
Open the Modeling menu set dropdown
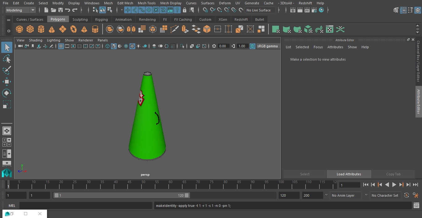[20, 10]
